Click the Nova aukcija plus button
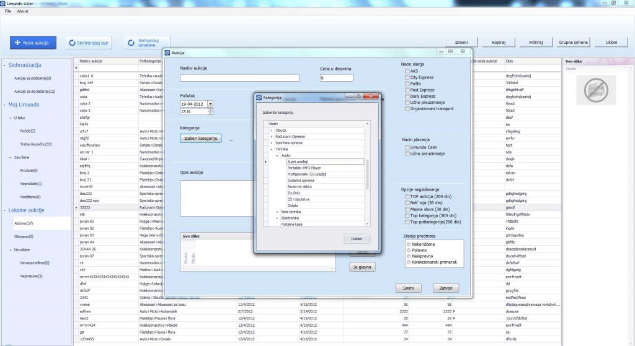Screen dimensions: 635x346 pyautogui.click(x=33, y=43)
